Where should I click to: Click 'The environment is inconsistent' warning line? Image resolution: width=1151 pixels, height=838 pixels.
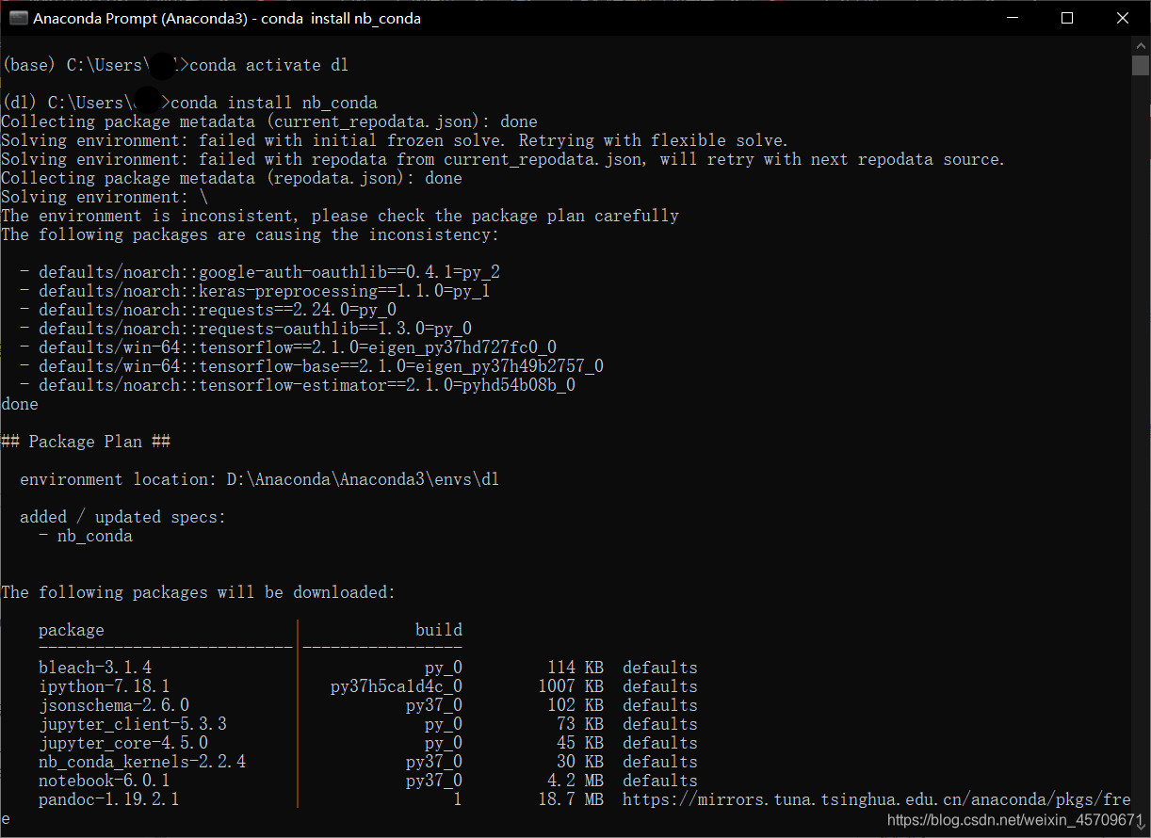340,216
